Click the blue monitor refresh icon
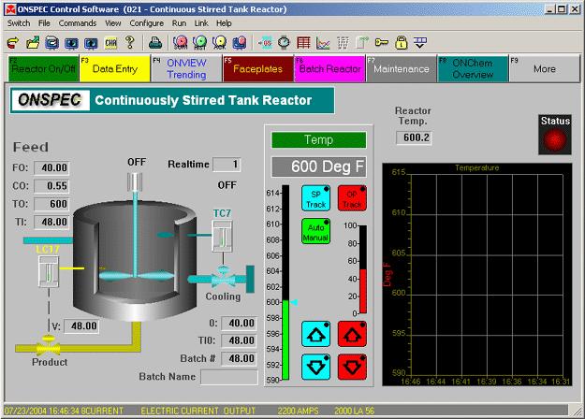Viewport: 585px width, 419px height. coord(51,43)
